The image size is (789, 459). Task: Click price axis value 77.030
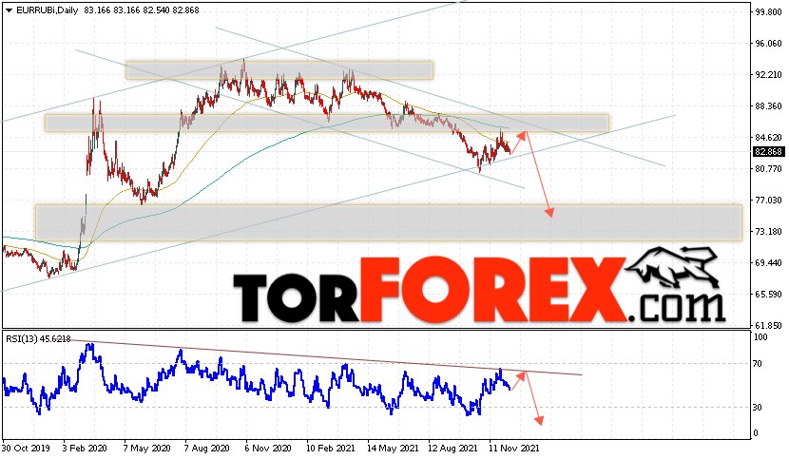point(768,201)
